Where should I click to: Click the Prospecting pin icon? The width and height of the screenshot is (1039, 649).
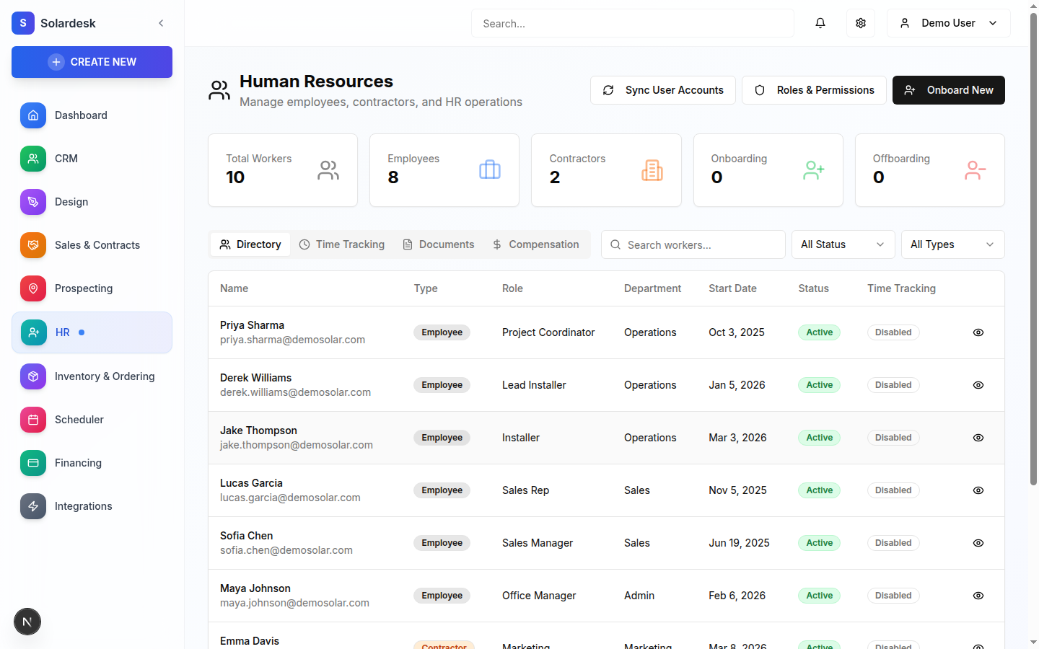point(32,288)
